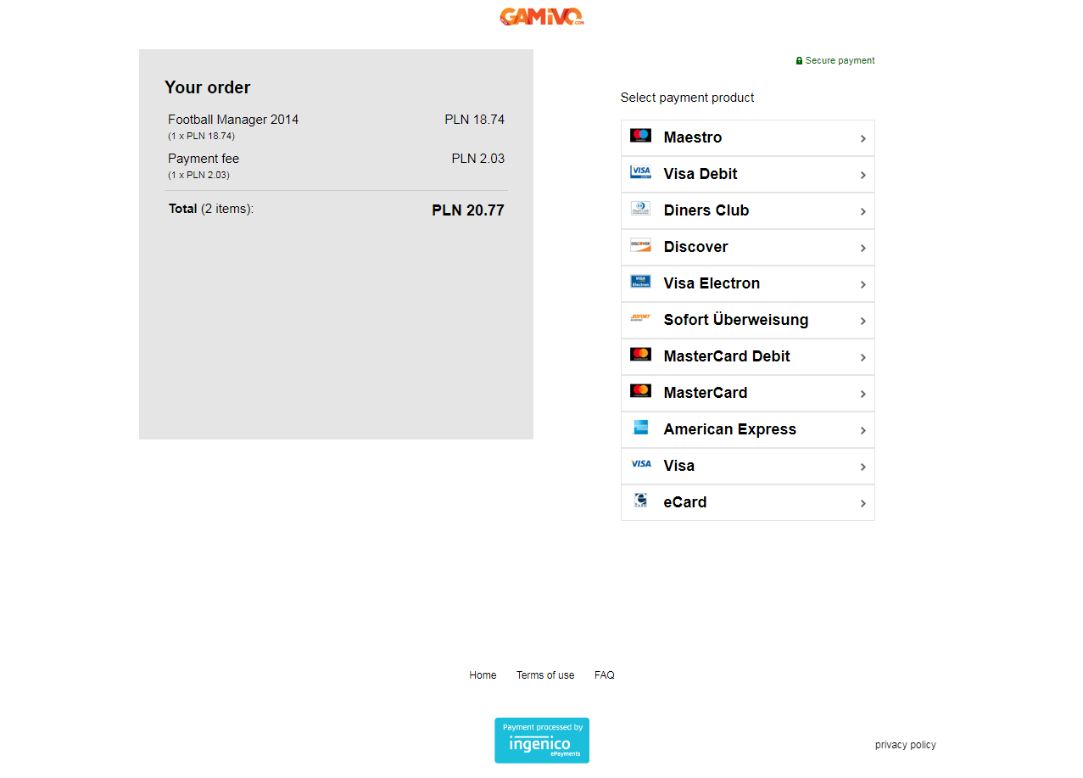
Task: Expand the MasterCard Debit option chevron
Action: [x=862, y=357]
